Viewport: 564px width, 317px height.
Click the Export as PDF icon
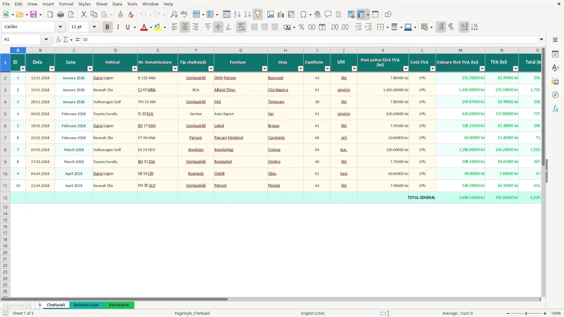[x=50, y=15]
